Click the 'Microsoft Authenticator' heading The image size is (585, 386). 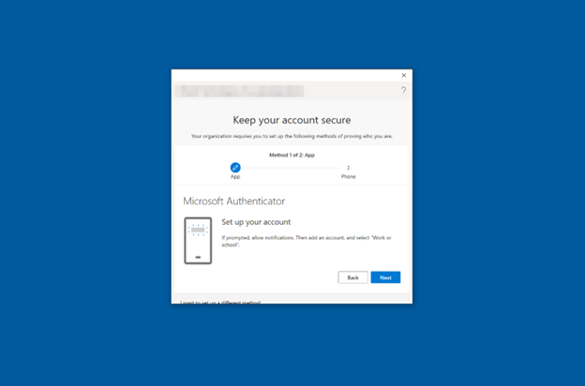point(233,200)
